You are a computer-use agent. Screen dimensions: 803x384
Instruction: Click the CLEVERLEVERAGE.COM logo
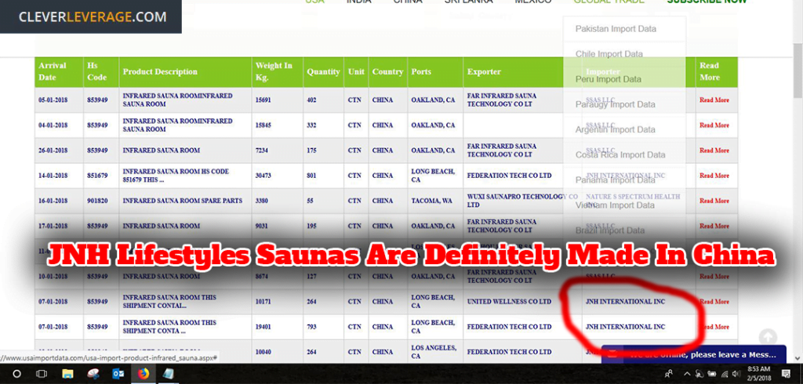point(91,16)
